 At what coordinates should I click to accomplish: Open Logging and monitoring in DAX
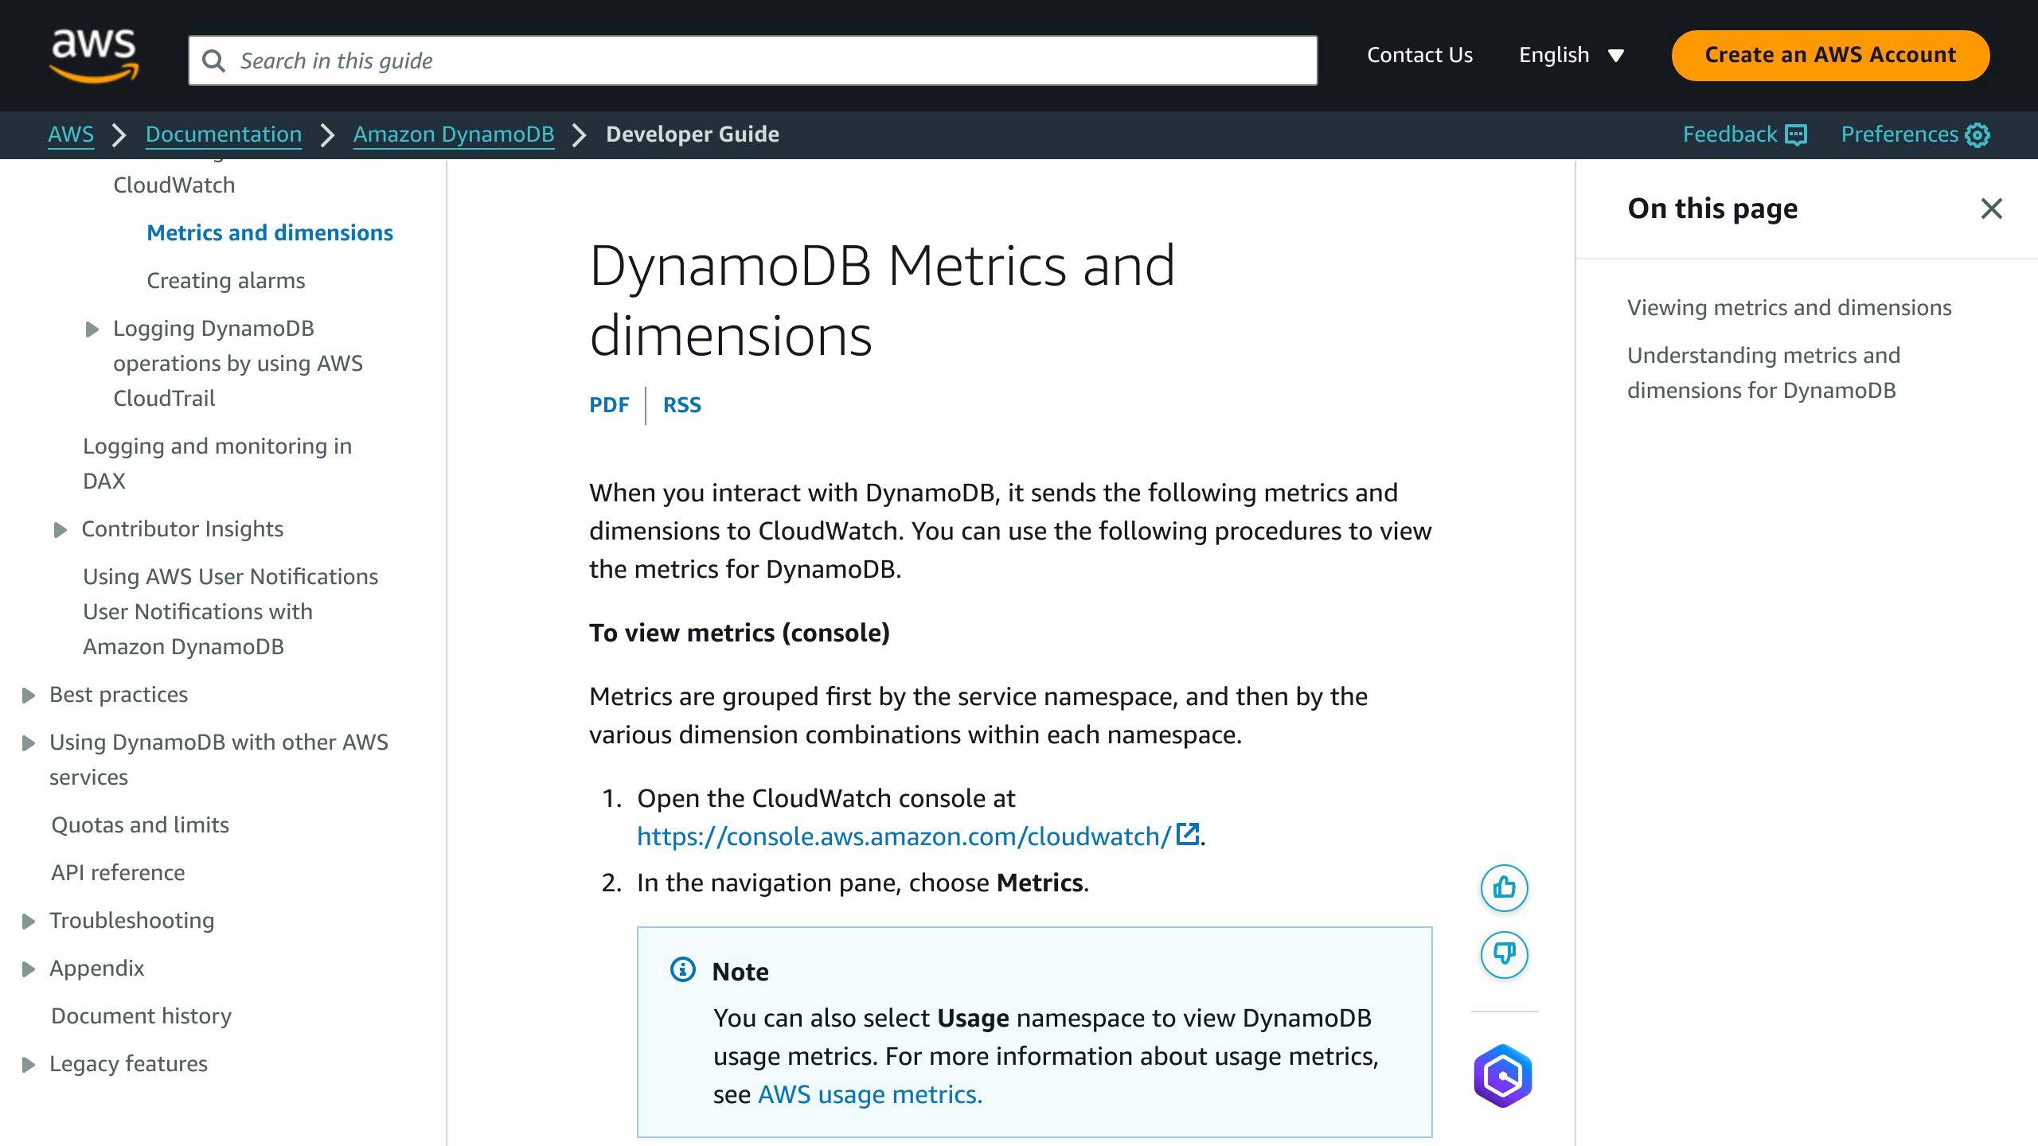pyautogui.click(x=217, y=463)
